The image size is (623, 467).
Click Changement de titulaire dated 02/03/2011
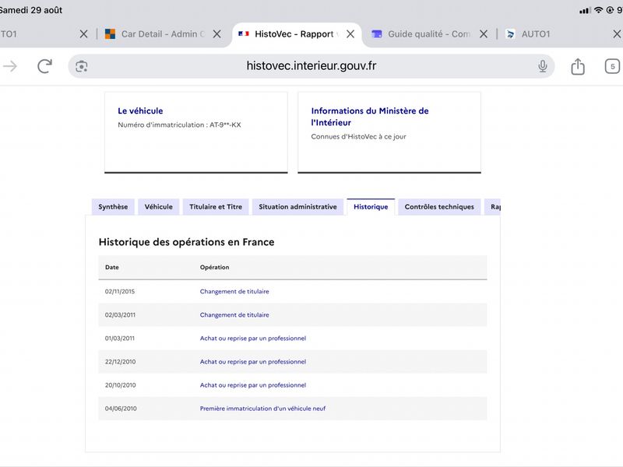point(234,315)
